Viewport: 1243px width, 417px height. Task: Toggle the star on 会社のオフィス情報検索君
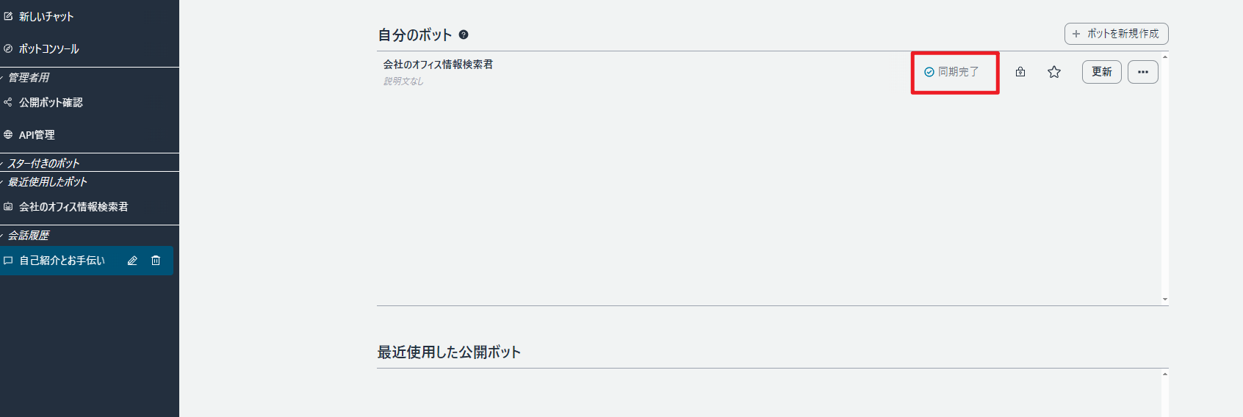click(x=1054, y=72)
